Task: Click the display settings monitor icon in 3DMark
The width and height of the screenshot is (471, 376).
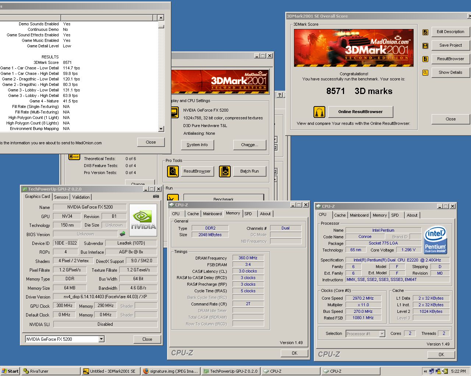Action: (175, 112)
